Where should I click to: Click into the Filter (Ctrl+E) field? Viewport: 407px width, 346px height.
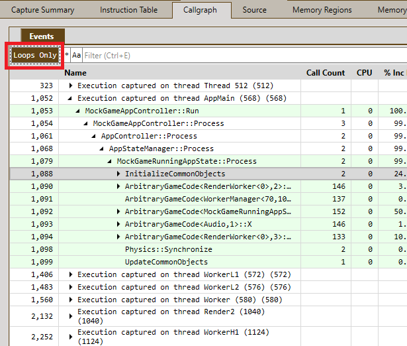(x=244, y=56)
